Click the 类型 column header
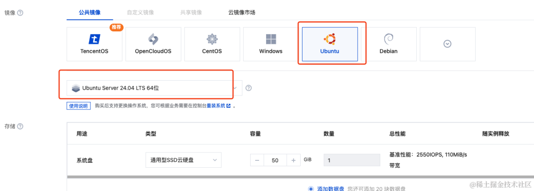The image size is (534, 191). pyautogui.click(x=151, y=134)
